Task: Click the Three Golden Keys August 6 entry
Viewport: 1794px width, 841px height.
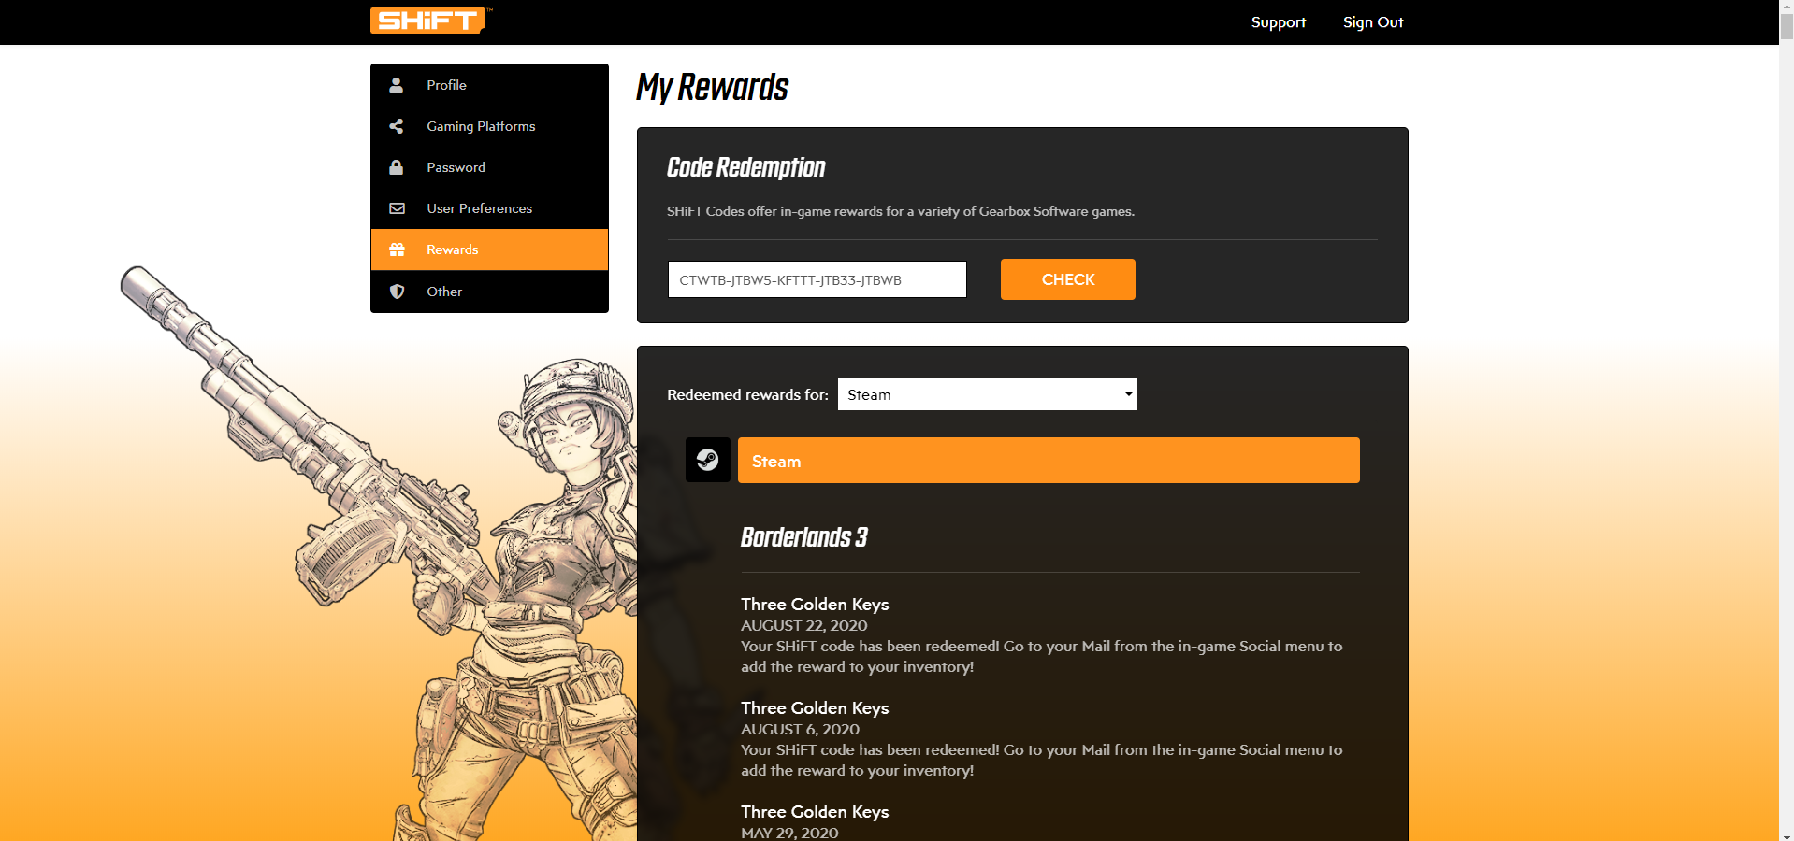Action: tap(815, 708)
